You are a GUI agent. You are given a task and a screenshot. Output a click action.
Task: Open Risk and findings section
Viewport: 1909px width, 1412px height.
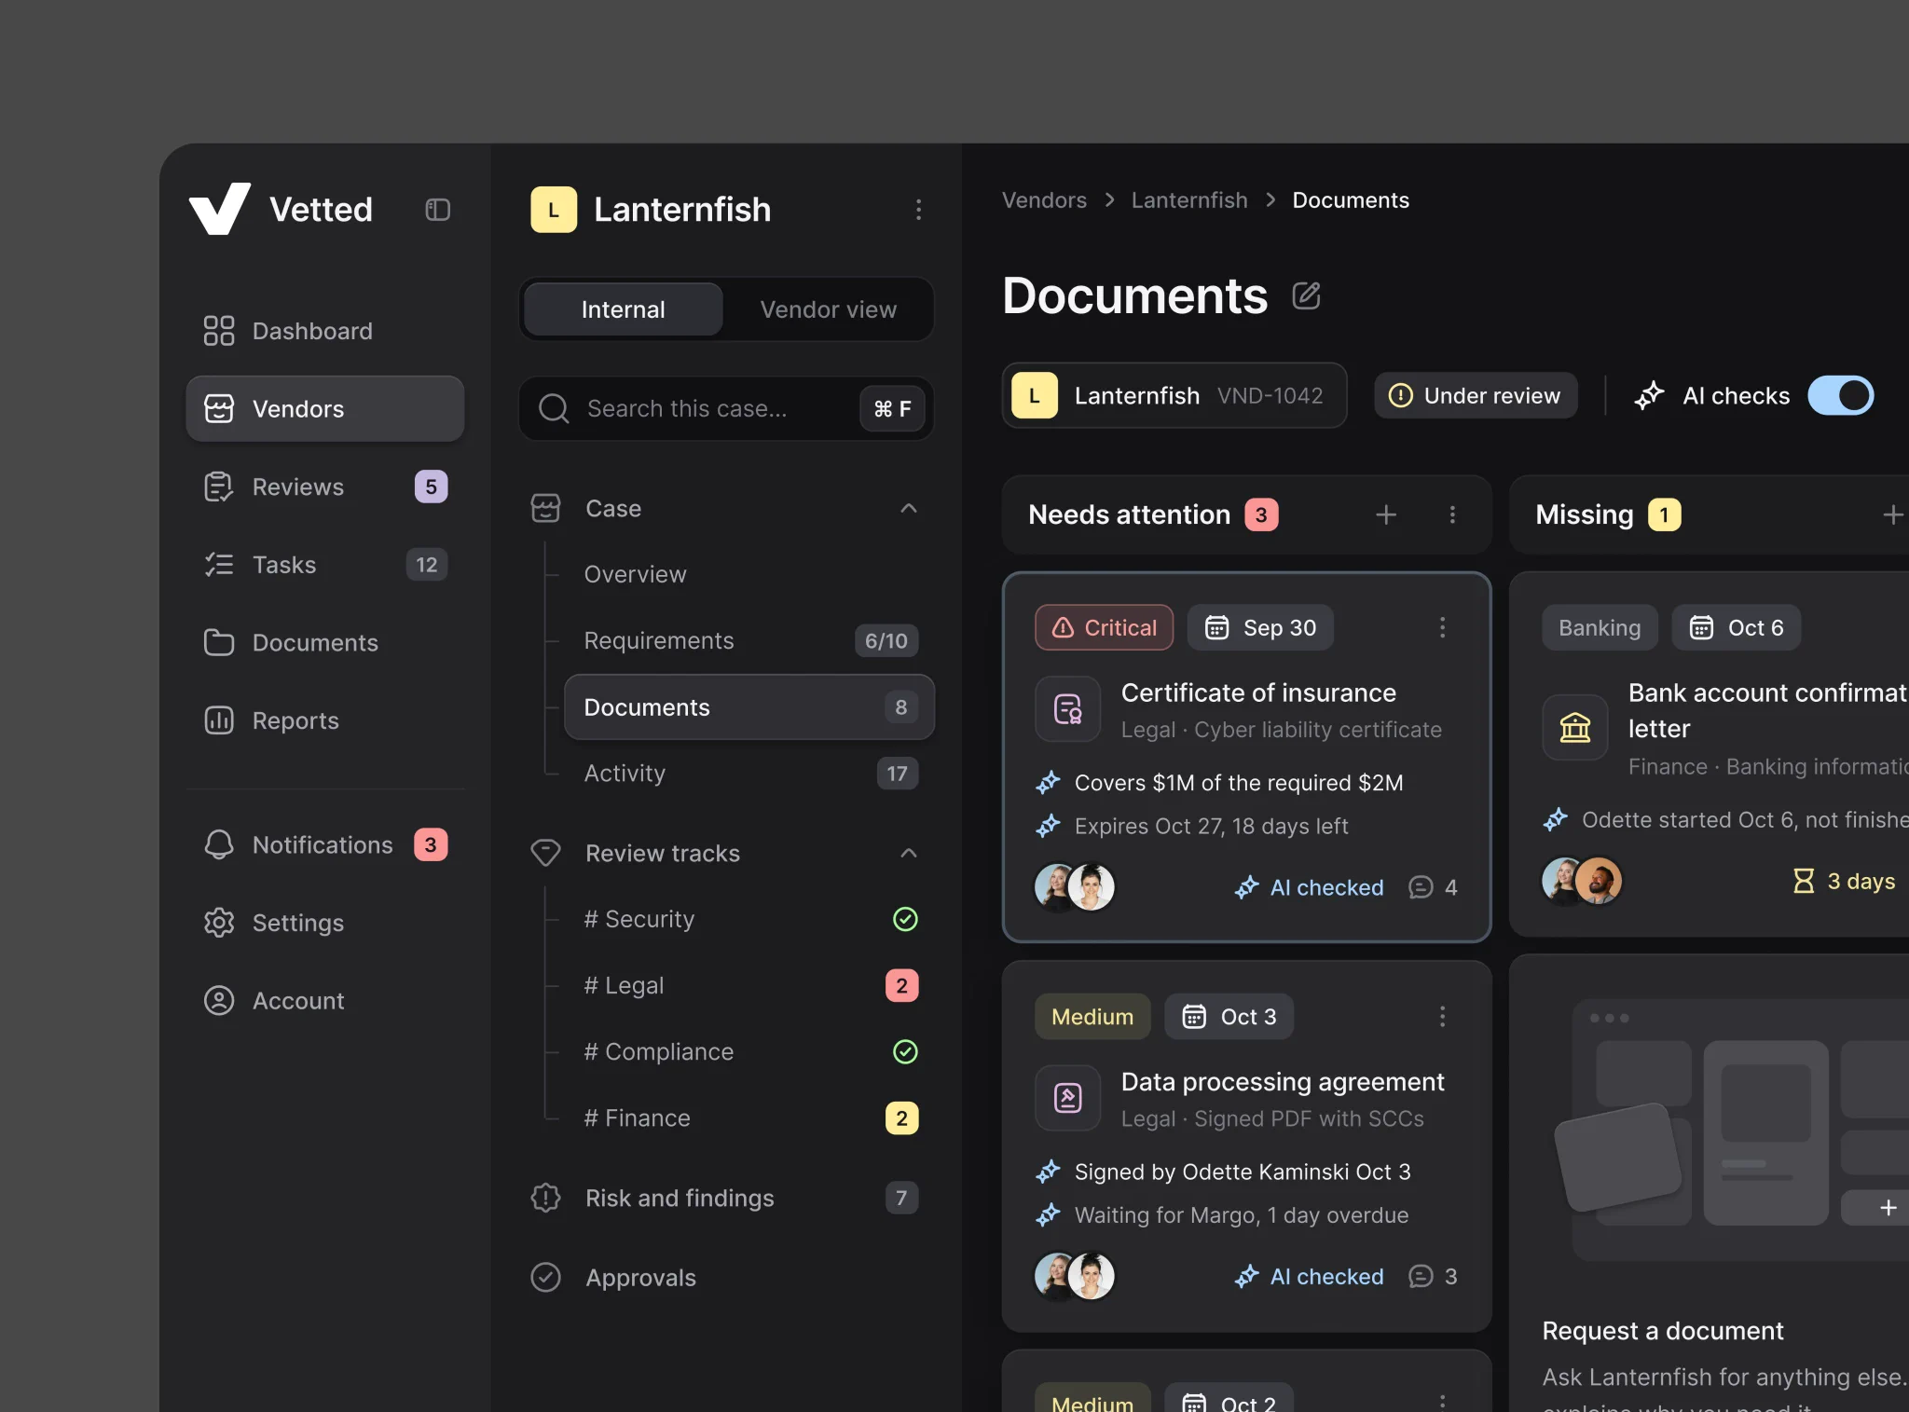pos(726,1198)
